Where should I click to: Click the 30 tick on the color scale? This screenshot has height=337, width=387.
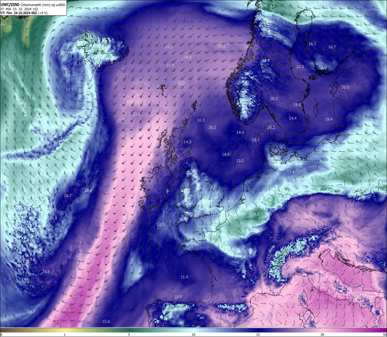pyautogui.click(x=322, y=335)
